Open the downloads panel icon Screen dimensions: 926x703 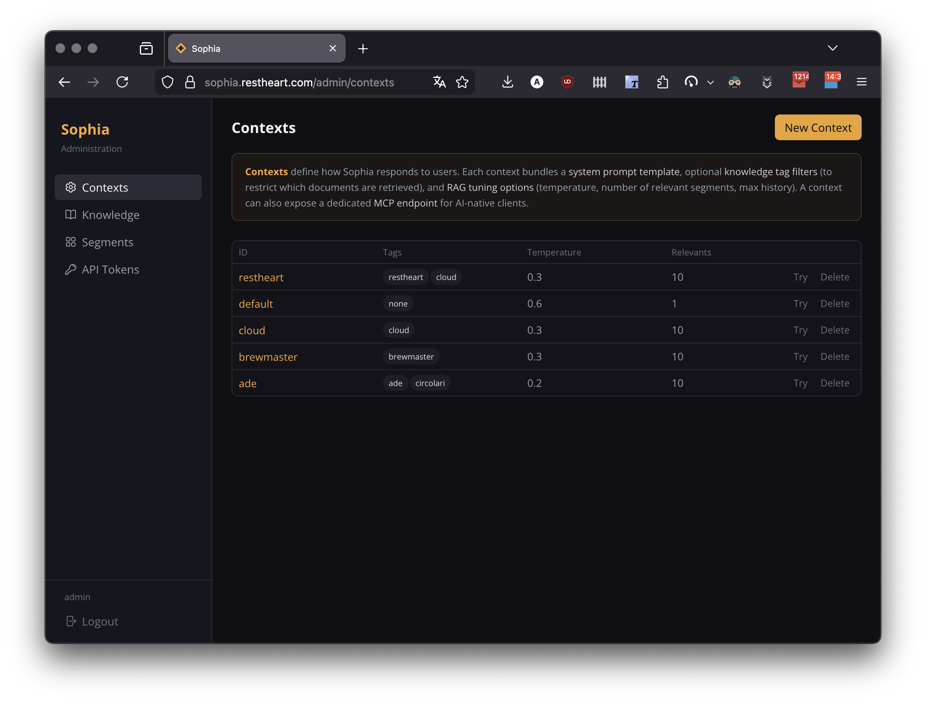[x=508, y=82]
